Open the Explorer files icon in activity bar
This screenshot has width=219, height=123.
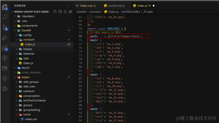pyautogui.click(x=4, y=7)
